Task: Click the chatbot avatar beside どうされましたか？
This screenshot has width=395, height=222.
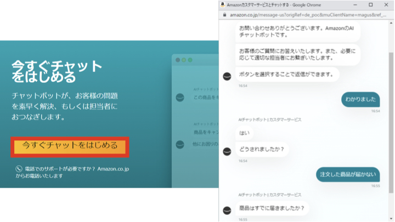Action: click(x=227, y=151)
